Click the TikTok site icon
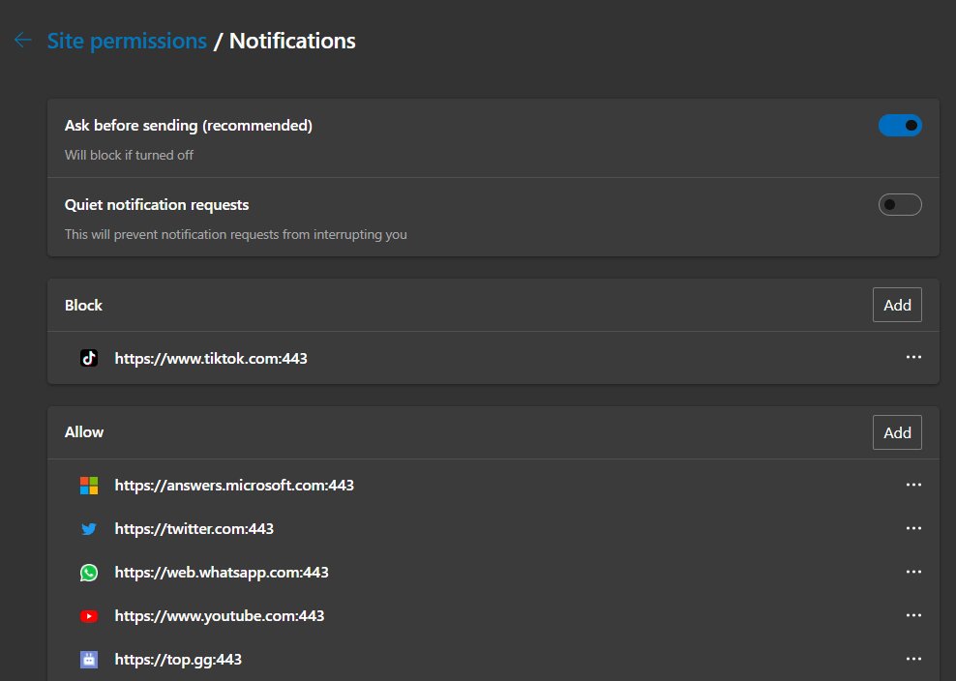Image resolution: width=956 pixels, height=681 pixels. (x=89, y=358)
